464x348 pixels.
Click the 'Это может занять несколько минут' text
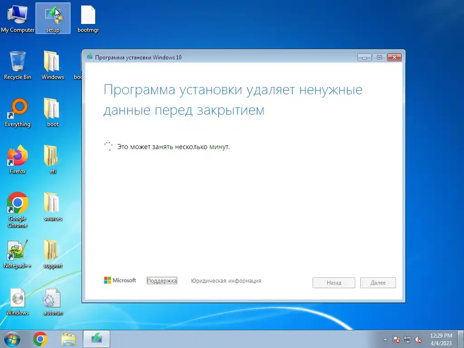pos(174,147)
